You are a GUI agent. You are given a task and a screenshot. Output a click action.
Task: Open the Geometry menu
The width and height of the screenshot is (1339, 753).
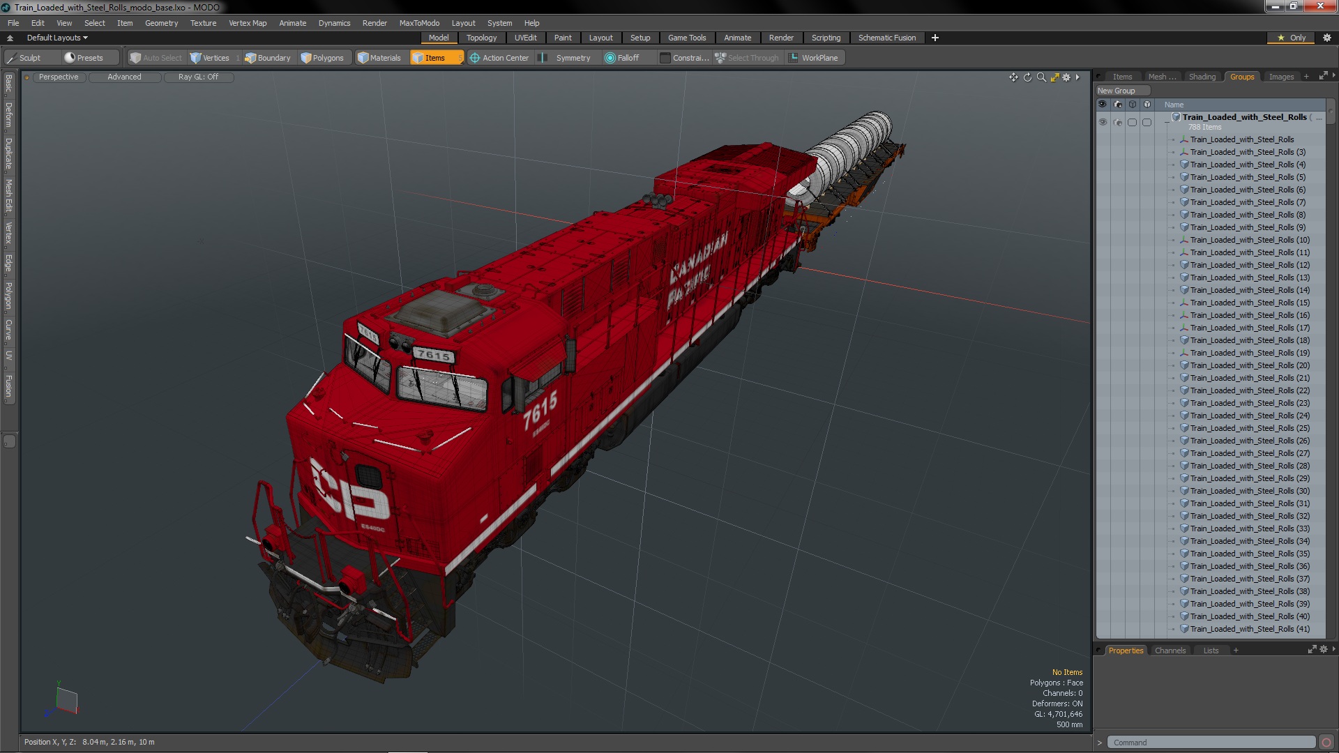point(161,23)
